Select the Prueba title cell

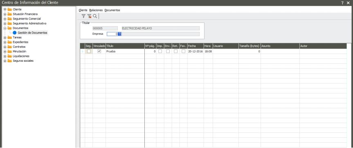tap(125, 51)
